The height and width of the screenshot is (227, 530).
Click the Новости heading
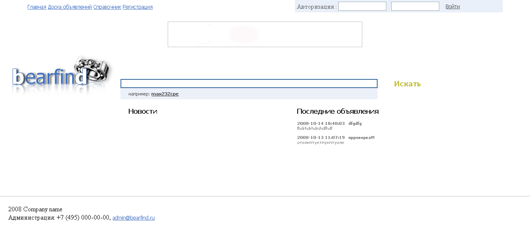point(143,111)
